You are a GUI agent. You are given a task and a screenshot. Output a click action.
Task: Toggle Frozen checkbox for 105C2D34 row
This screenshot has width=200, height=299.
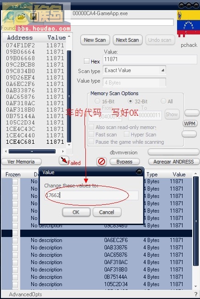(15, 284)
